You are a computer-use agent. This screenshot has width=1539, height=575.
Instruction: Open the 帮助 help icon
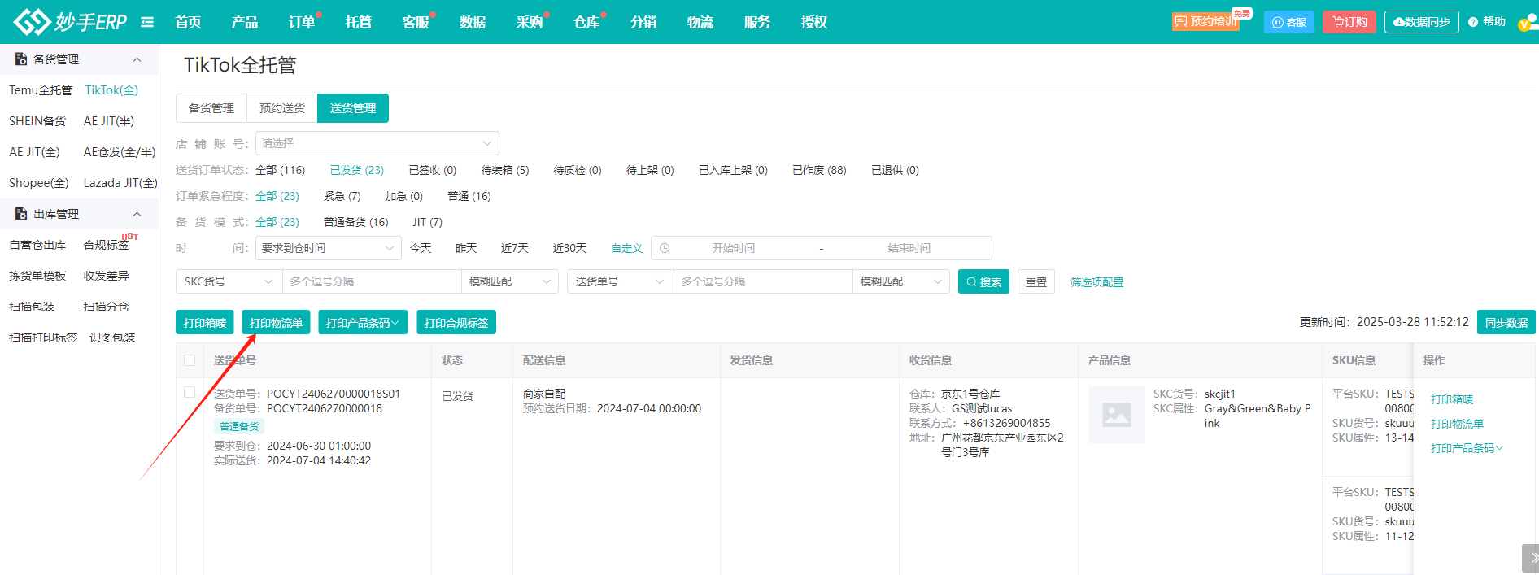coord(1487,22)
